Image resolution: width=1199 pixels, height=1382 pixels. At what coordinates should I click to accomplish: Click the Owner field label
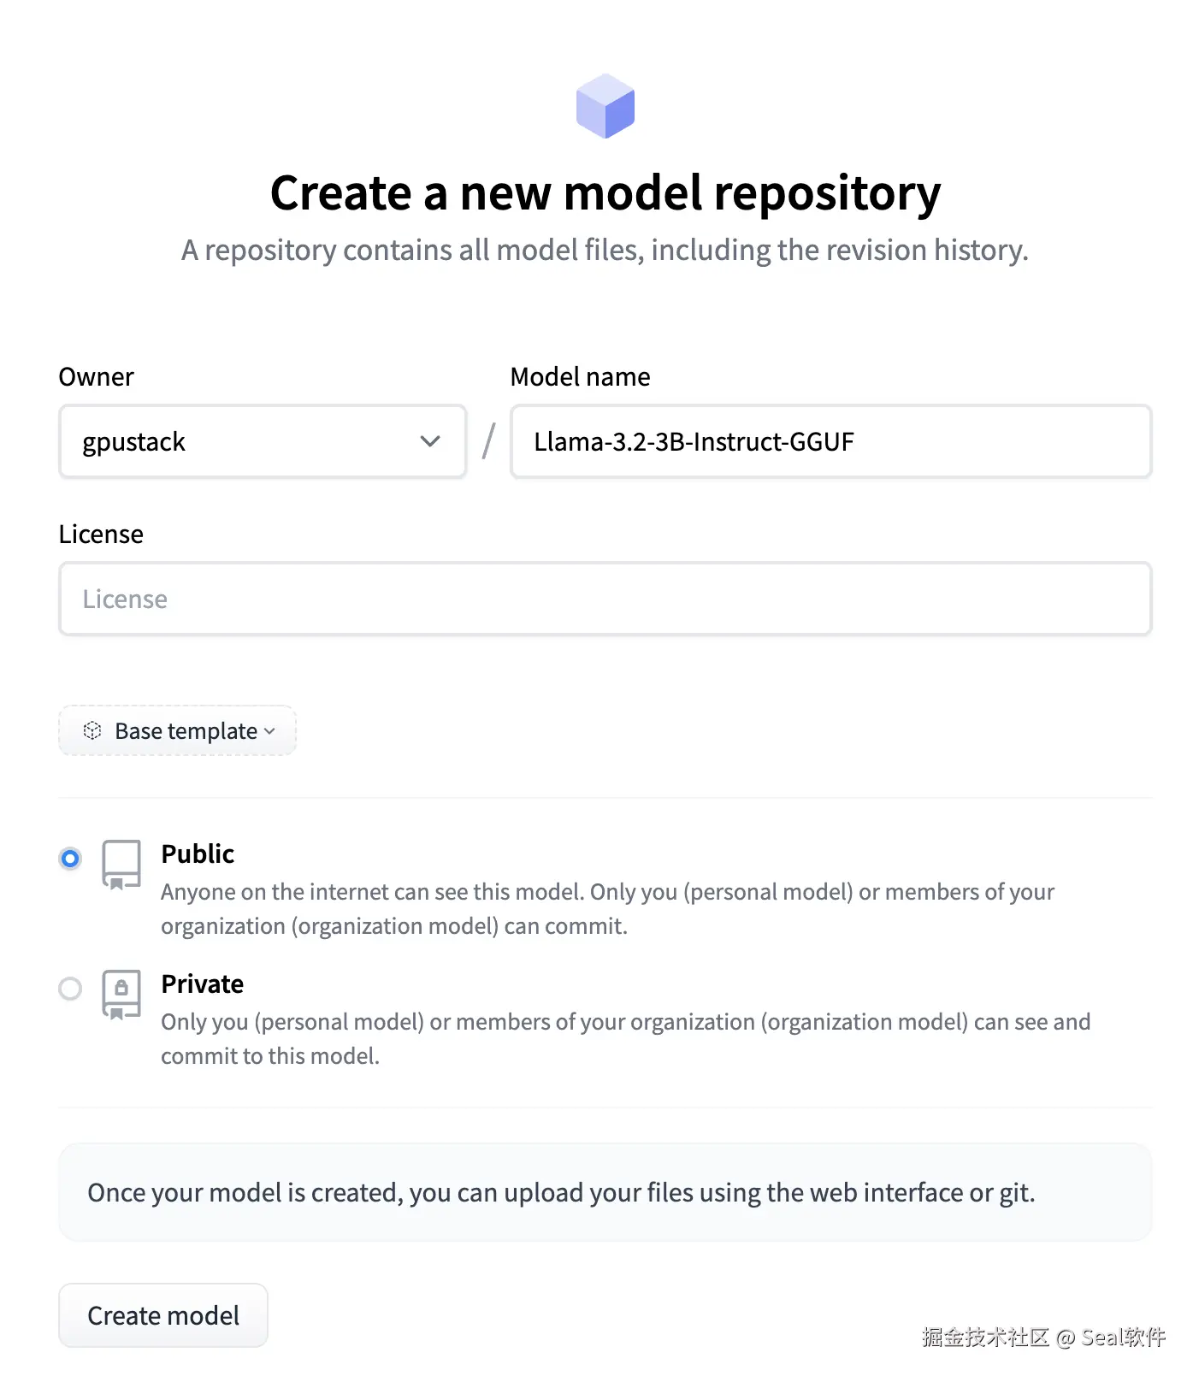[97, 376]
